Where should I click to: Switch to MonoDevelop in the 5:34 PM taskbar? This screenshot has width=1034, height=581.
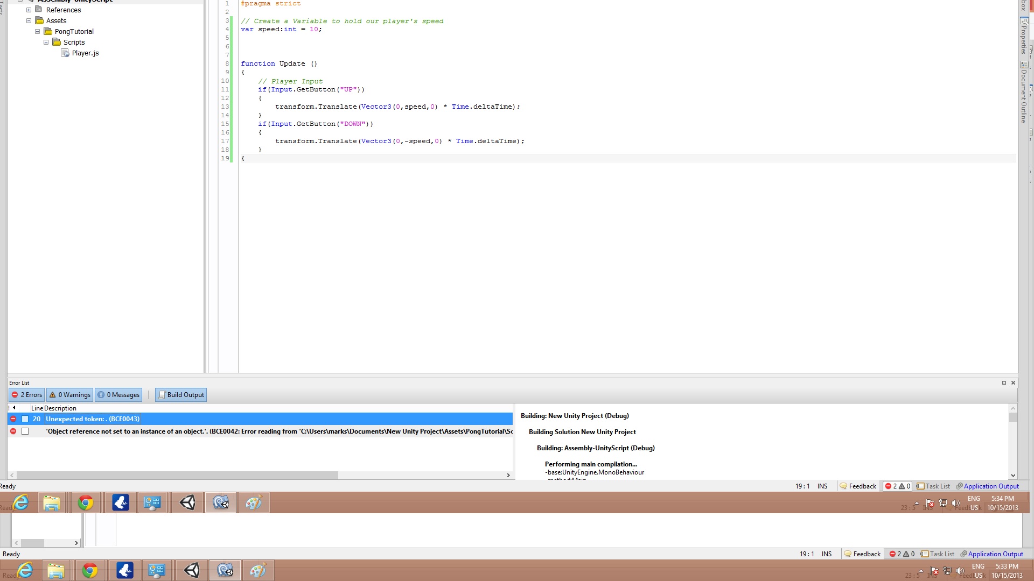[x=221, y=502]
